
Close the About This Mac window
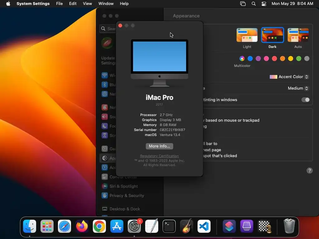120,26
